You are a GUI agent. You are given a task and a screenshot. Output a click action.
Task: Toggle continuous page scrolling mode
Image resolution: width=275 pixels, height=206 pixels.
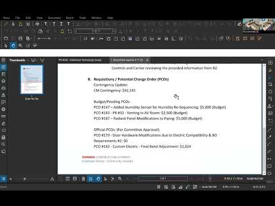coord(75,179)
